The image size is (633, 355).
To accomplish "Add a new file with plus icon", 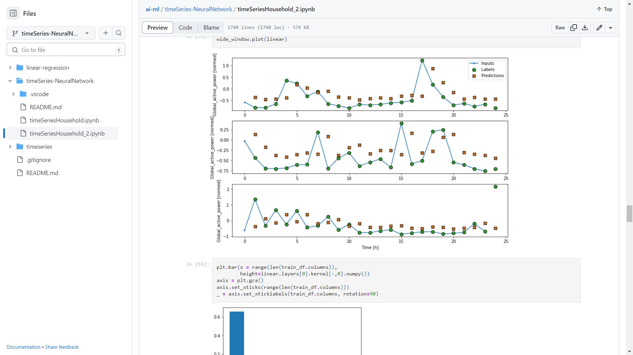I will 105,33.
